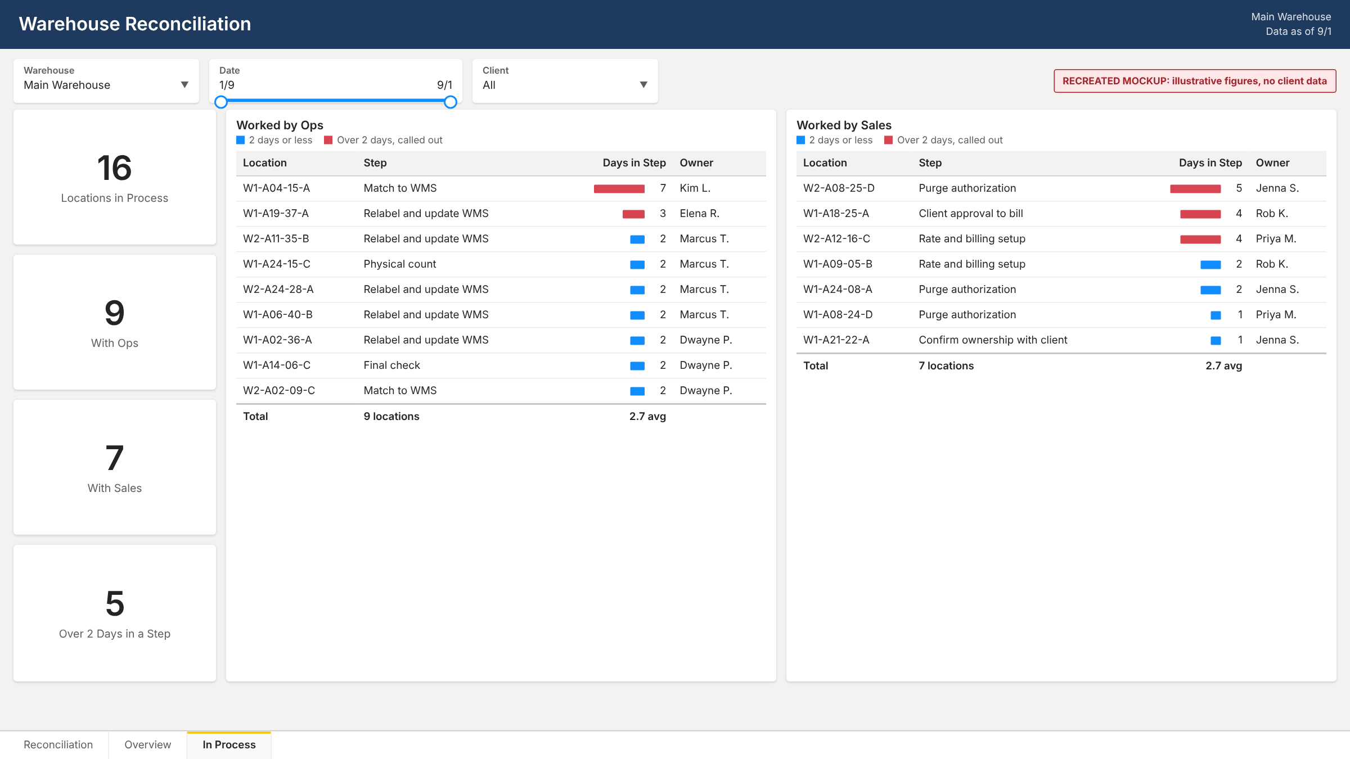The image size is (1350, 759).
Task: Click Sales table Location column header
Action: pos(825,162)
